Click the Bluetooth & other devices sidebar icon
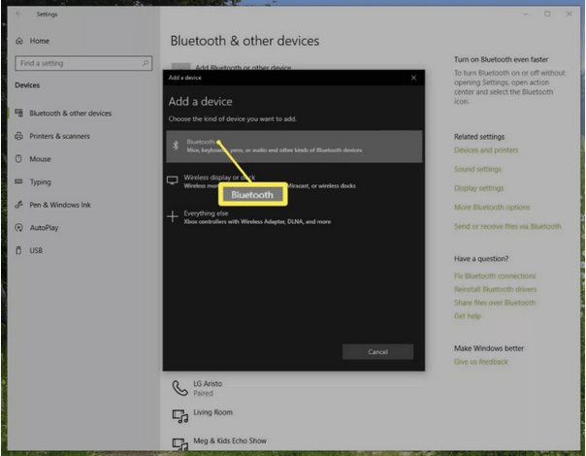 [x=18, y=113]
